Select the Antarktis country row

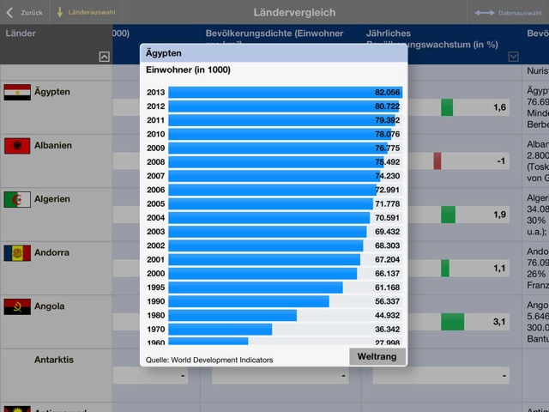52,360
